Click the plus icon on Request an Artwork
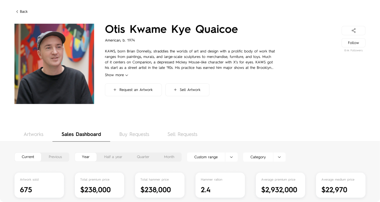This screenshot has width=380, height=202. [x=115, y=90]
